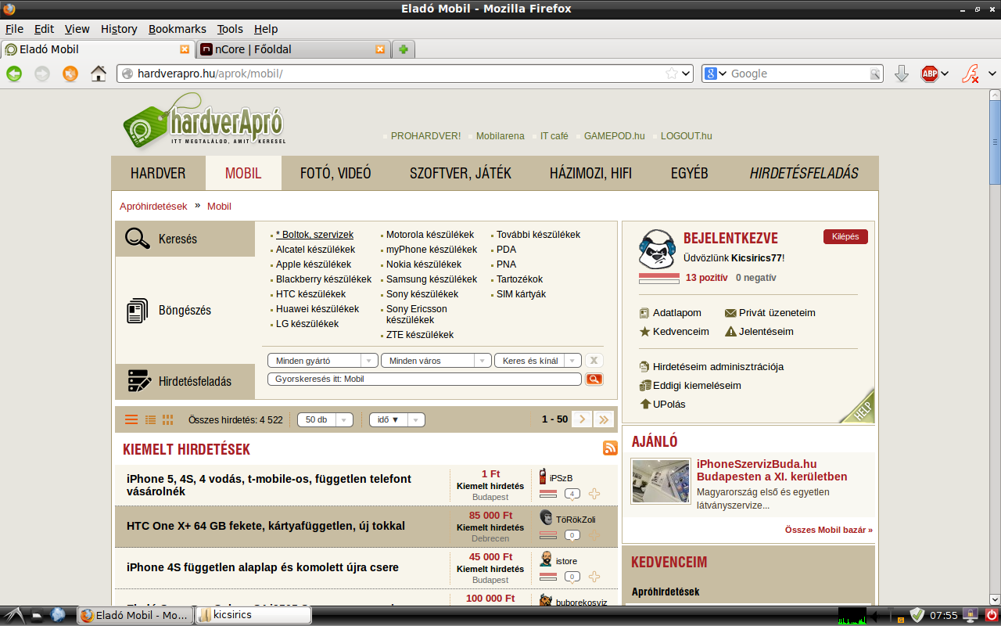Jump to last results page double arrow

pyautogui.click(x=603, y=419)
